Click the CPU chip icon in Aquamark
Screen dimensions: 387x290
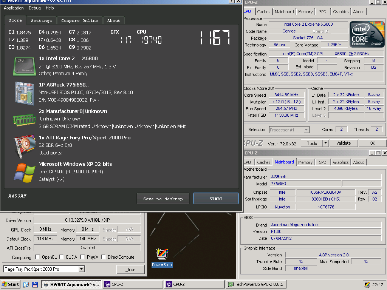click(x=24, y=66)
